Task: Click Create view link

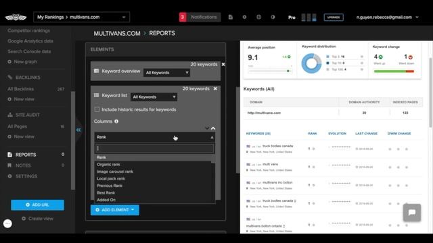Action: click(38, 219)
